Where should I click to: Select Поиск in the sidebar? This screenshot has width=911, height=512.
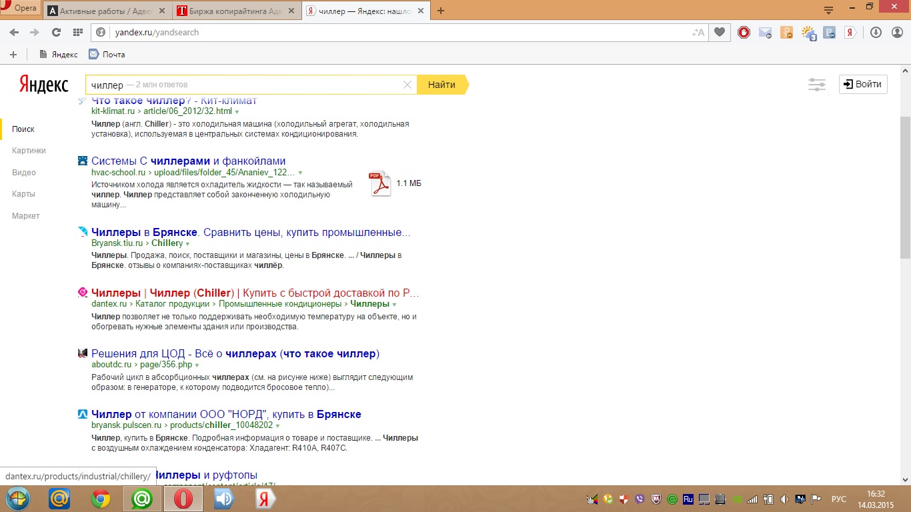(x=23, y=129)
